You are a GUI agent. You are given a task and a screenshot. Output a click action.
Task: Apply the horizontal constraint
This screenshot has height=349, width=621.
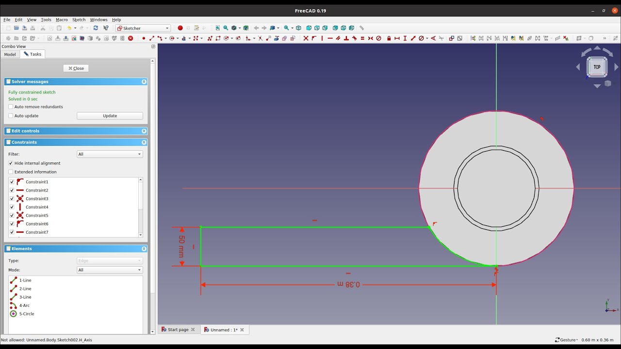point(330,38)
